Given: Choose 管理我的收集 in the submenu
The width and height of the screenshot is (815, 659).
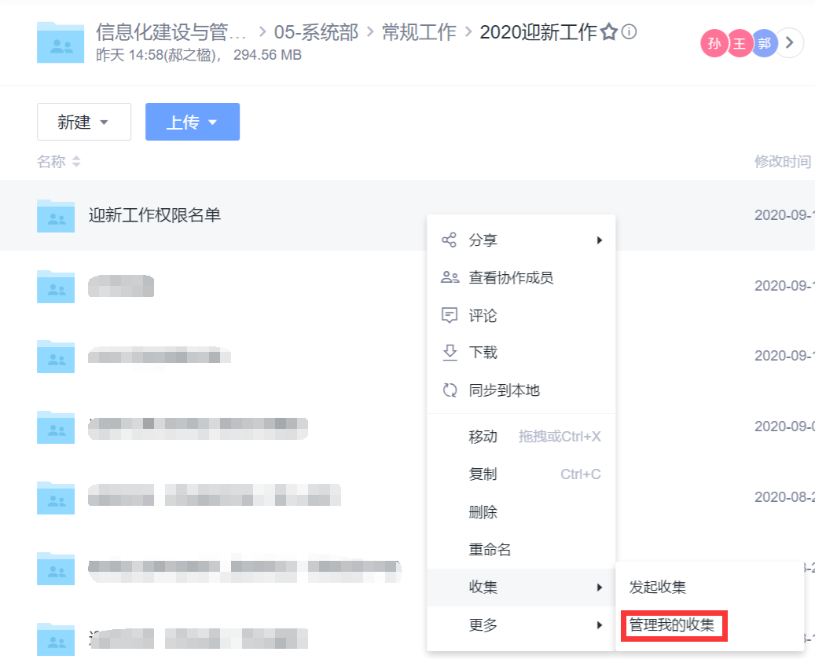Looking at the screenshot, I should (674, 626).
